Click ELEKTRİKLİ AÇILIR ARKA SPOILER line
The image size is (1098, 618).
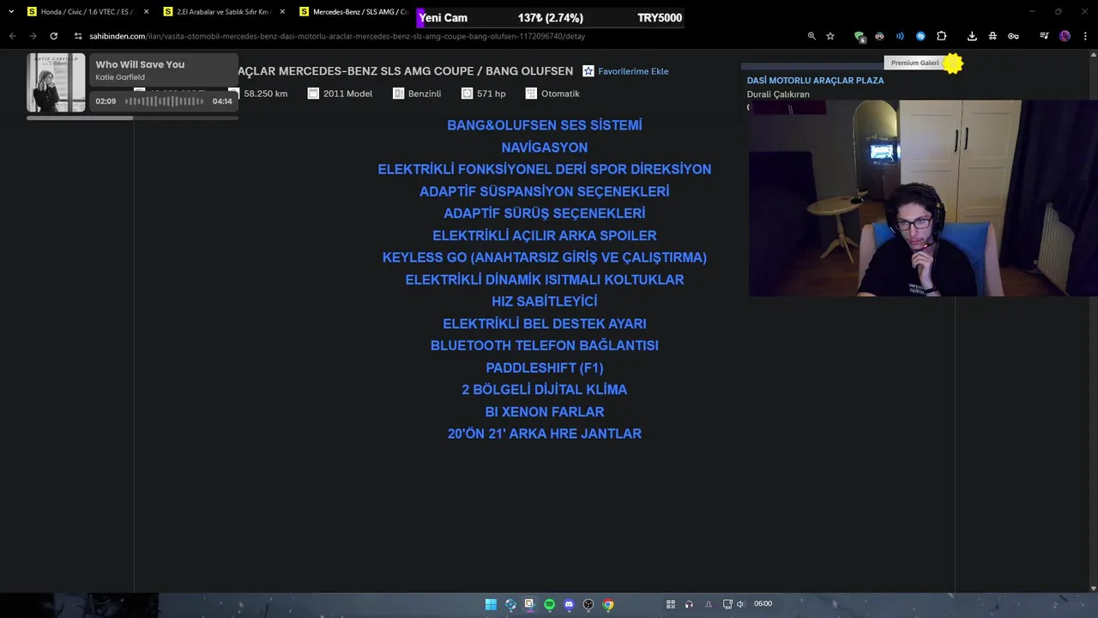[x=545, y=235]
